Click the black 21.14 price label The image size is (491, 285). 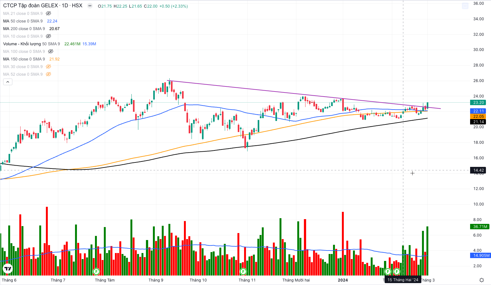point(478,122)
